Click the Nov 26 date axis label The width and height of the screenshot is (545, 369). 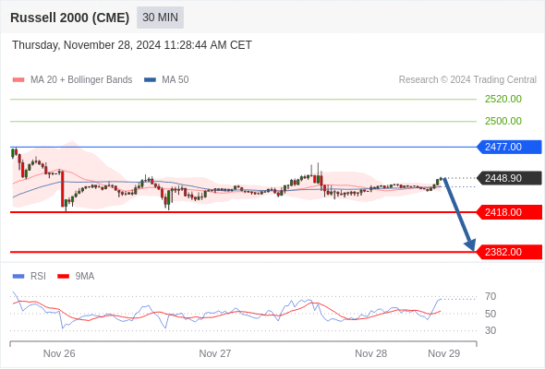[x=59, y=353]
